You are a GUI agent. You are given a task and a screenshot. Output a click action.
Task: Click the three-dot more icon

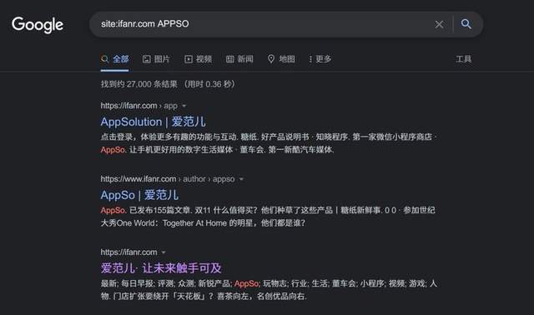(x=310, y=59)
